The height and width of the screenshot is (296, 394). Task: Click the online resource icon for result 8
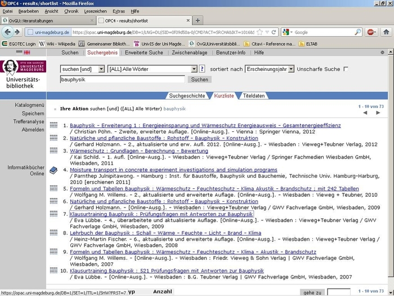54,232
